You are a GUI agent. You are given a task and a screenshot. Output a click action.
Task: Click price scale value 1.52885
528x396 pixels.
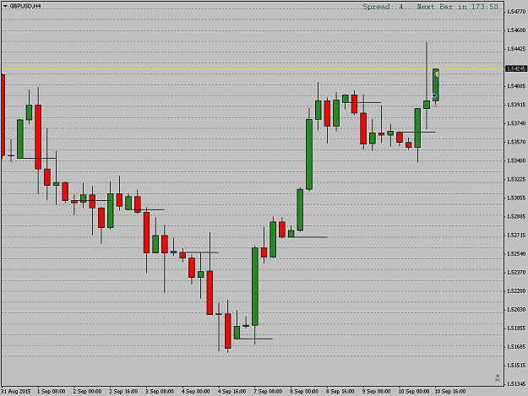pos(516,216)
